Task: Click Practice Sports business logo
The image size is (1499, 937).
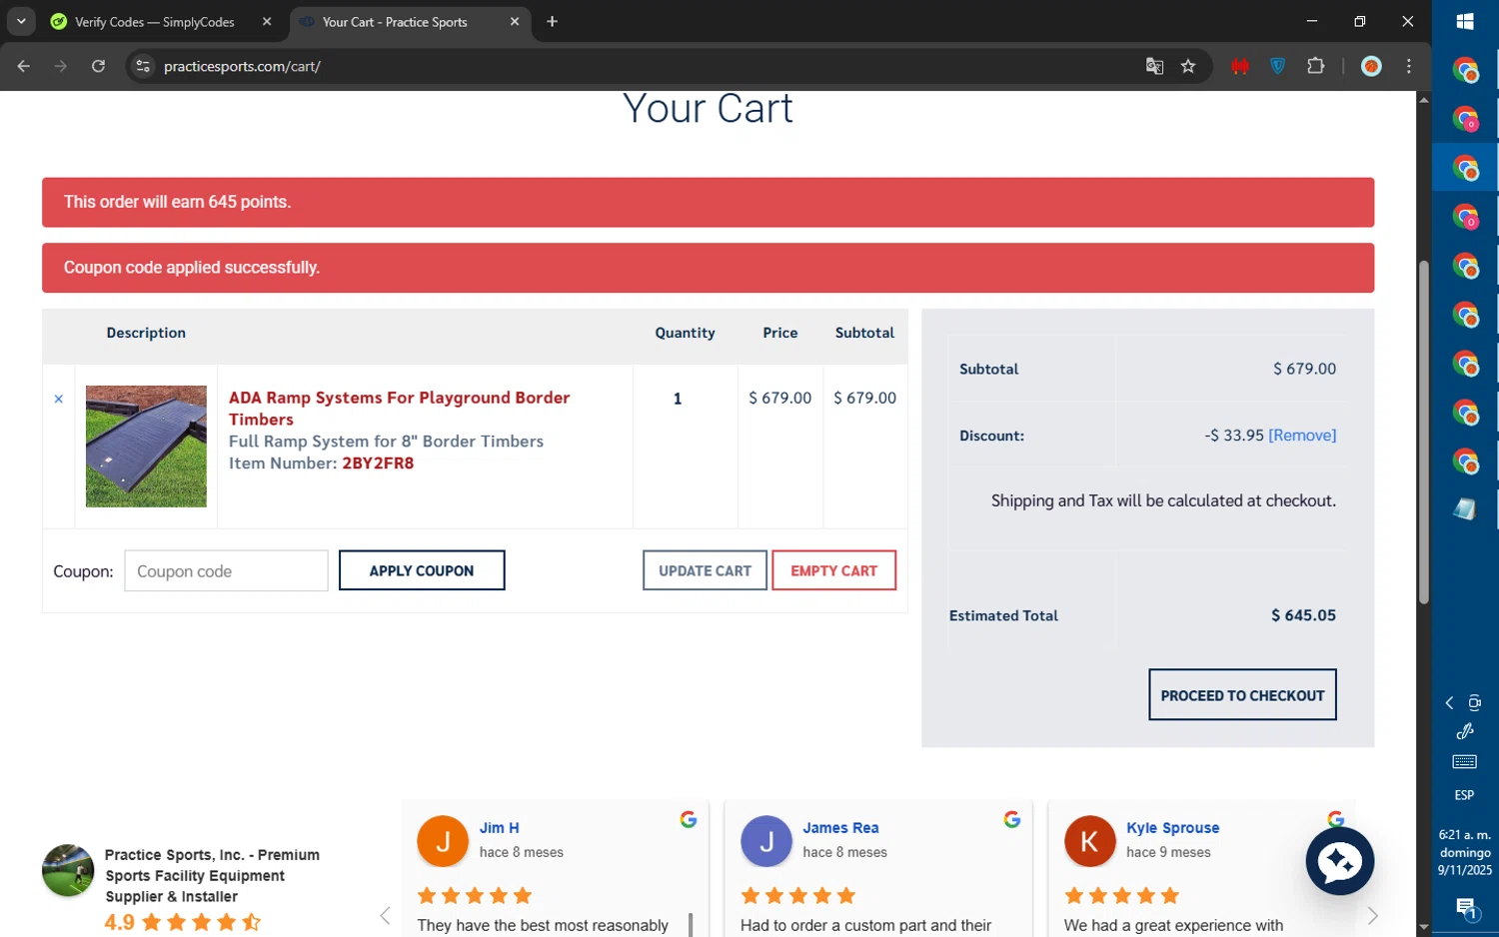Action: [68, 870]
